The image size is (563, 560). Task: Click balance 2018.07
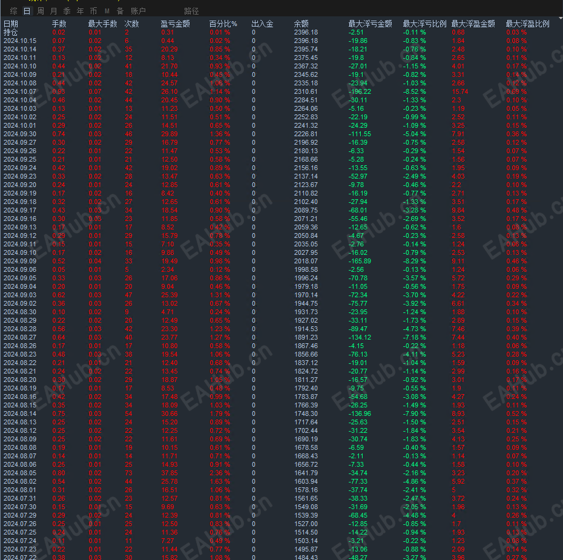306,261
